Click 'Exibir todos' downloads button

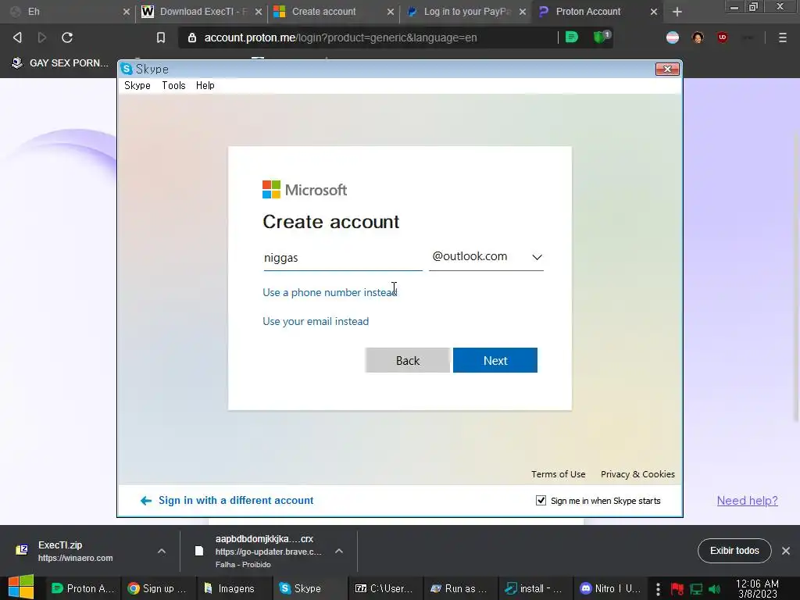click(734, 551)
